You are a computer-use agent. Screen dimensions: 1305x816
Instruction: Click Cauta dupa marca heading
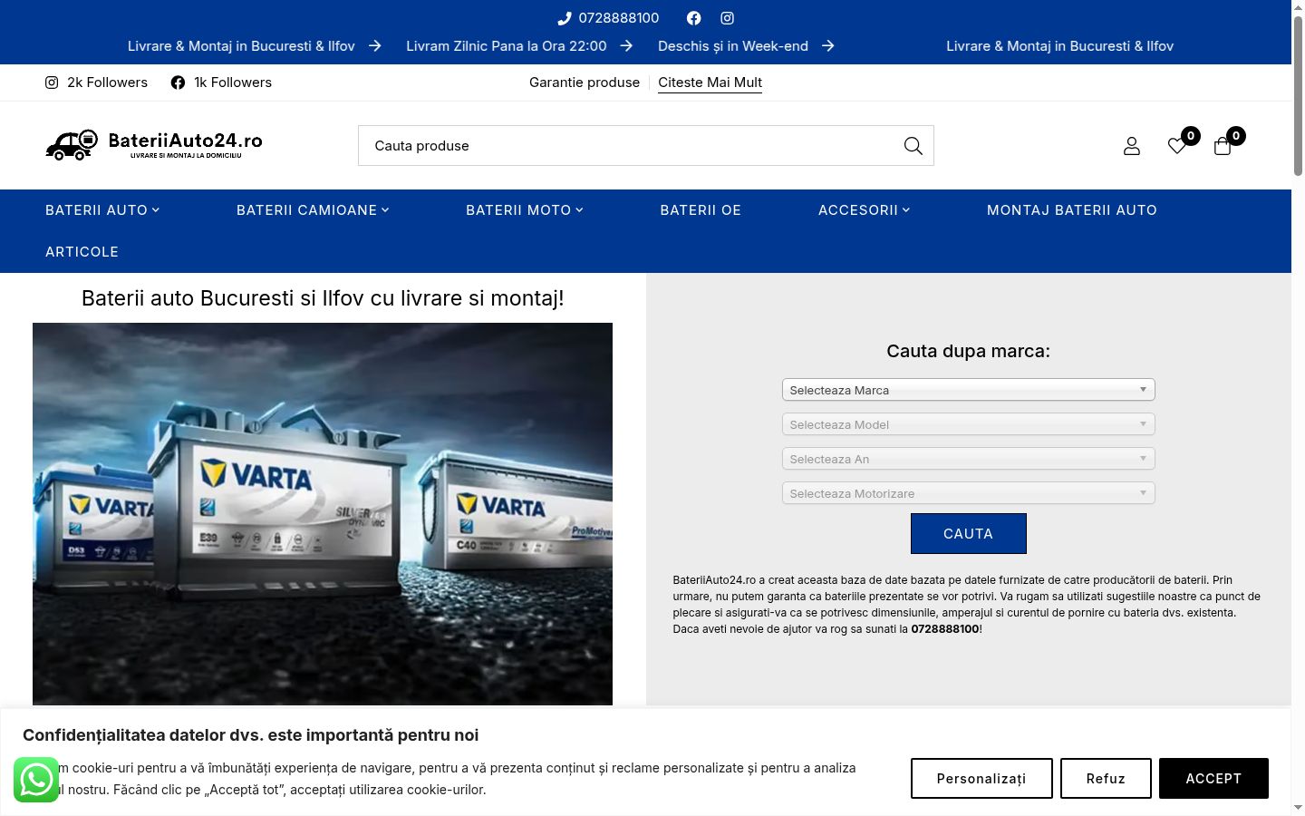pos(968,352)
